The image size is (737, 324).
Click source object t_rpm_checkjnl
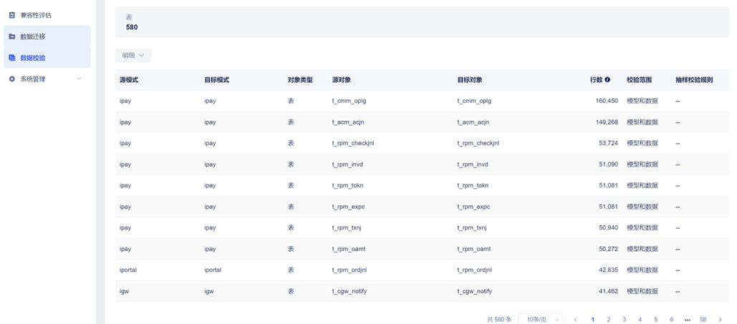pyautogui.click(x=352, y=143)
